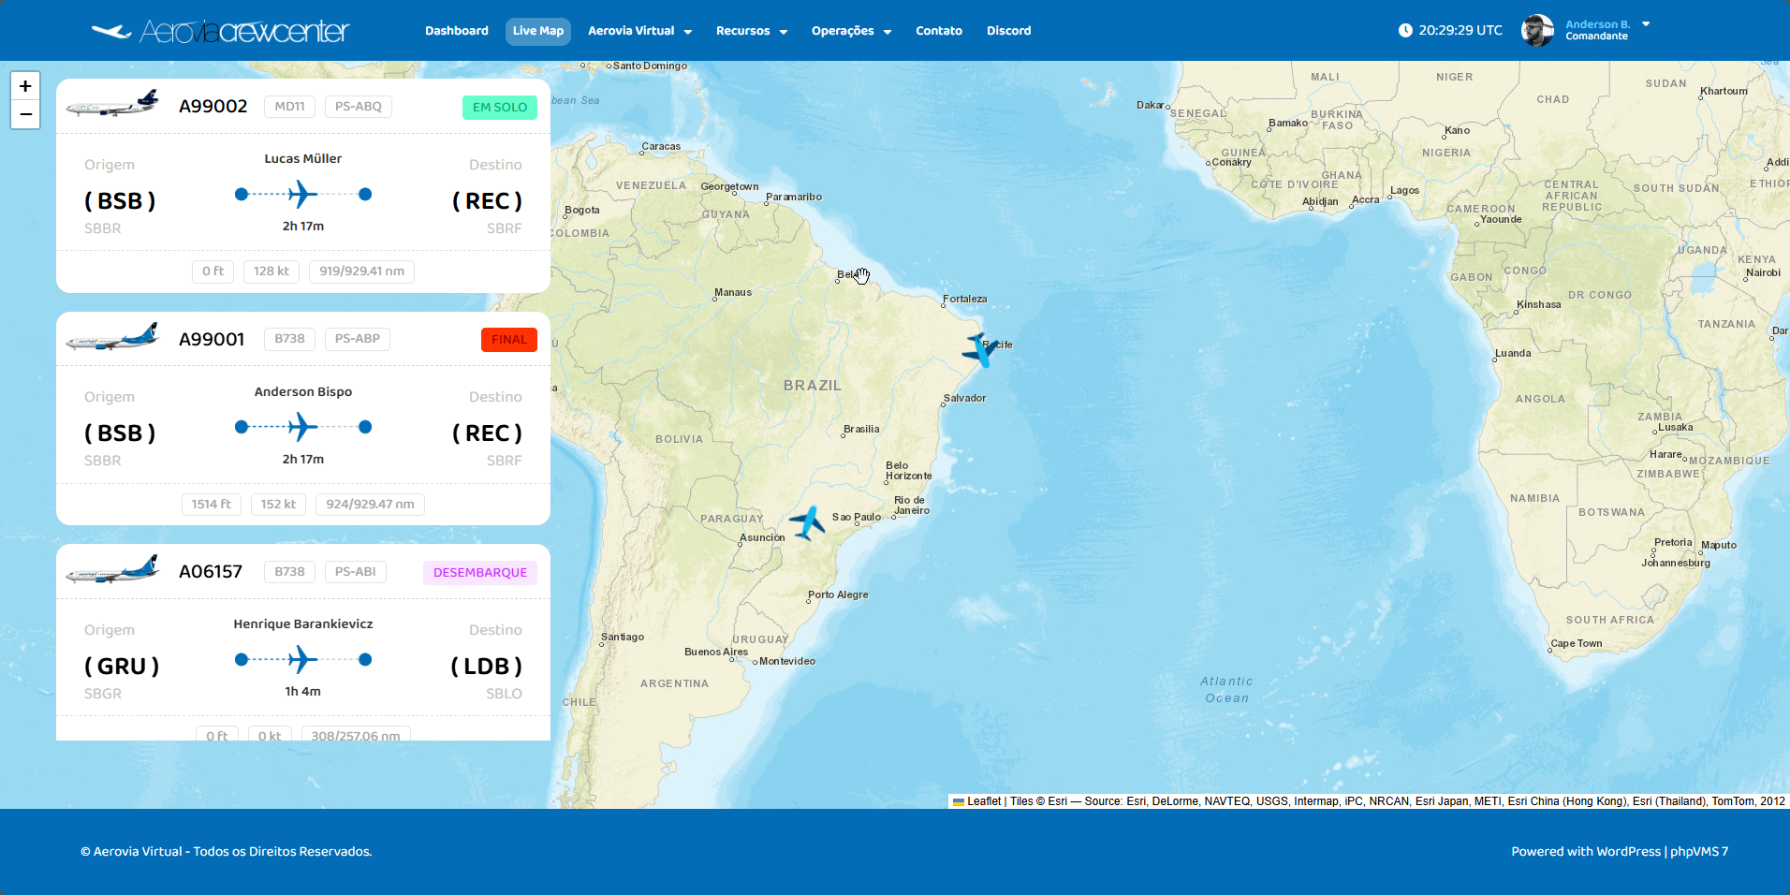This screenshot has width=1790, height=895.
Task: Go to the Dashboard page
Action: tap(457, 31)
